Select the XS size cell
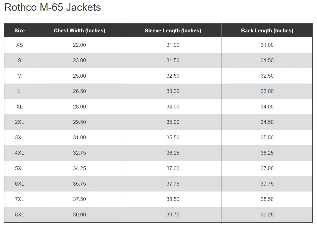Image resolution: width=317 pixels, height=228 pixels. 20,45
